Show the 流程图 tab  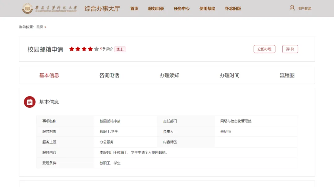(x=287, y=75)
